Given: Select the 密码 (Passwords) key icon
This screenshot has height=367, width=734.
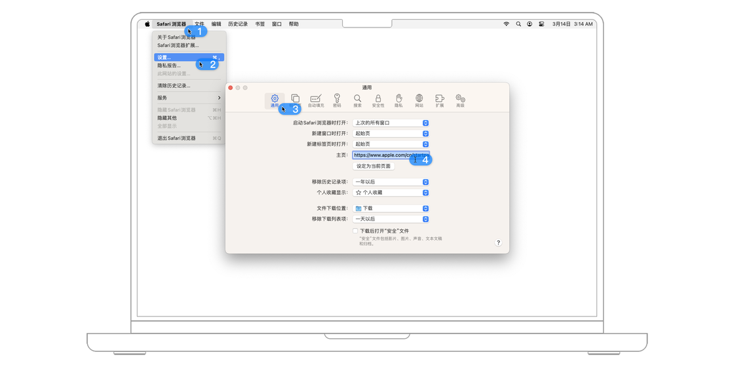Looking at the screenshot, I should tap(337, 100).
